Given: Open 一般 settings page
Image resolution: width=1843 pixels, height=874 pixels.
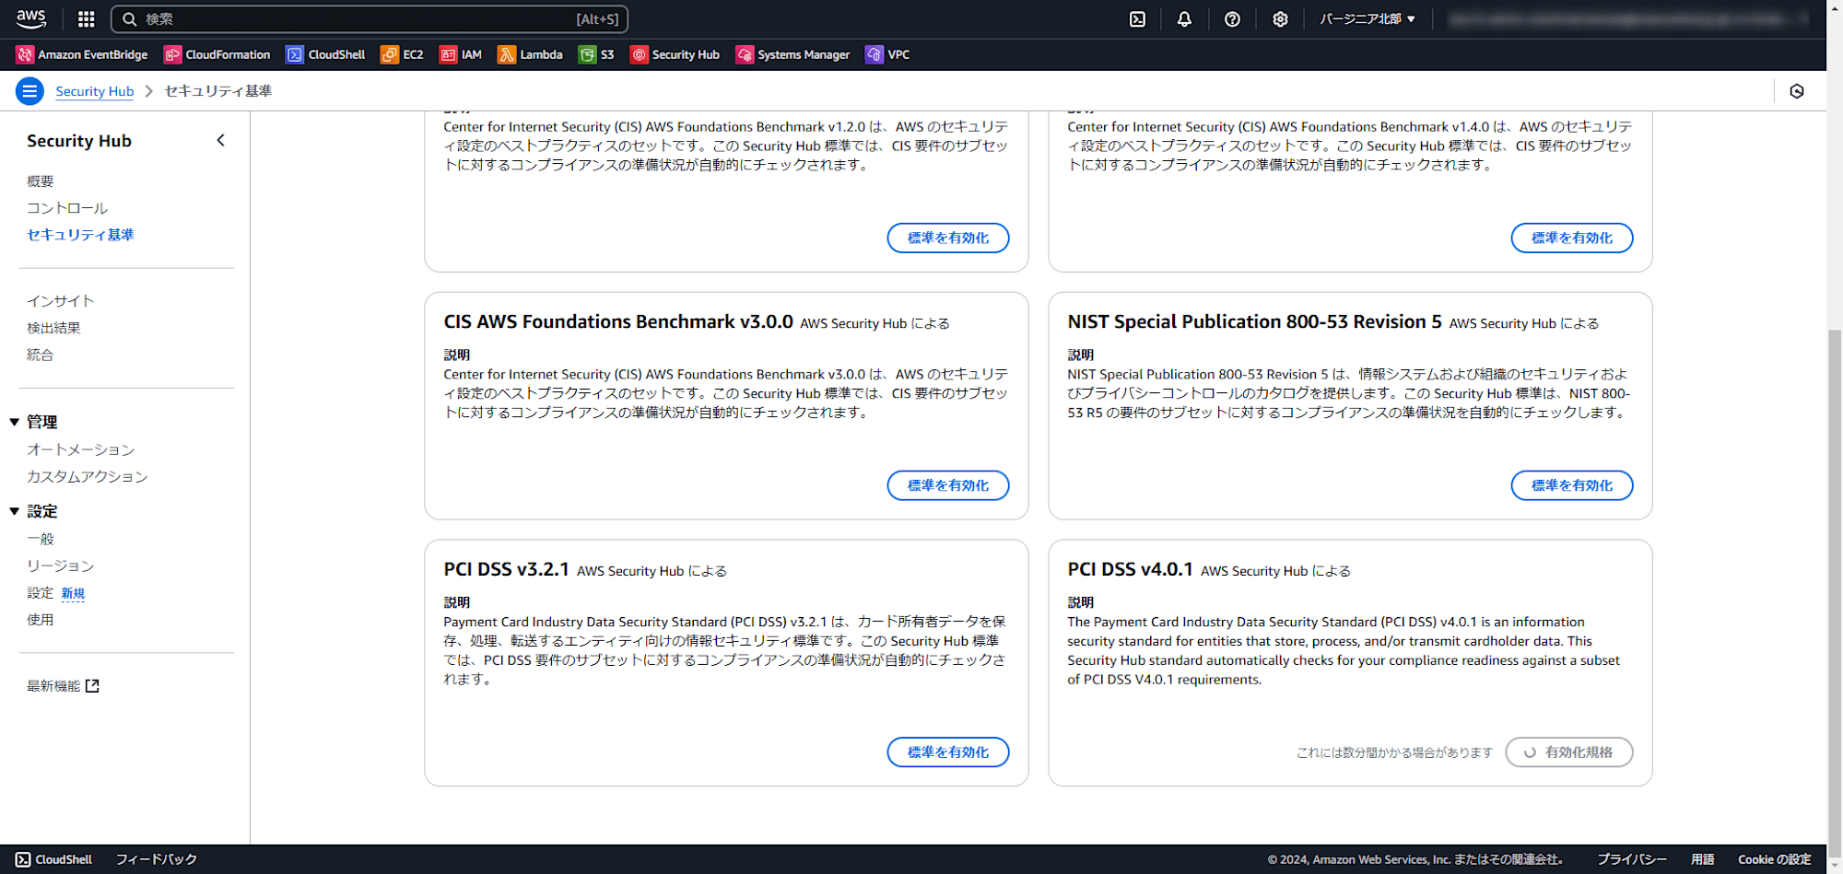Looking at the screenshot, I should pyautogui.click(x=41, y=539).
